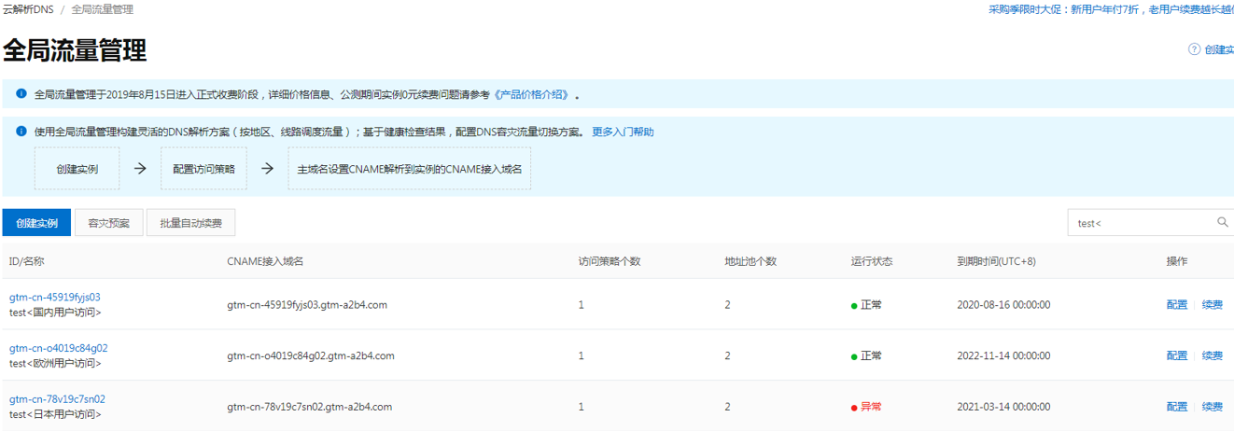This screenshot has width=1234, height=431.
Task: Click expiry date 2022-11-14 00:00:00
Action: [x=1003, y=355]
